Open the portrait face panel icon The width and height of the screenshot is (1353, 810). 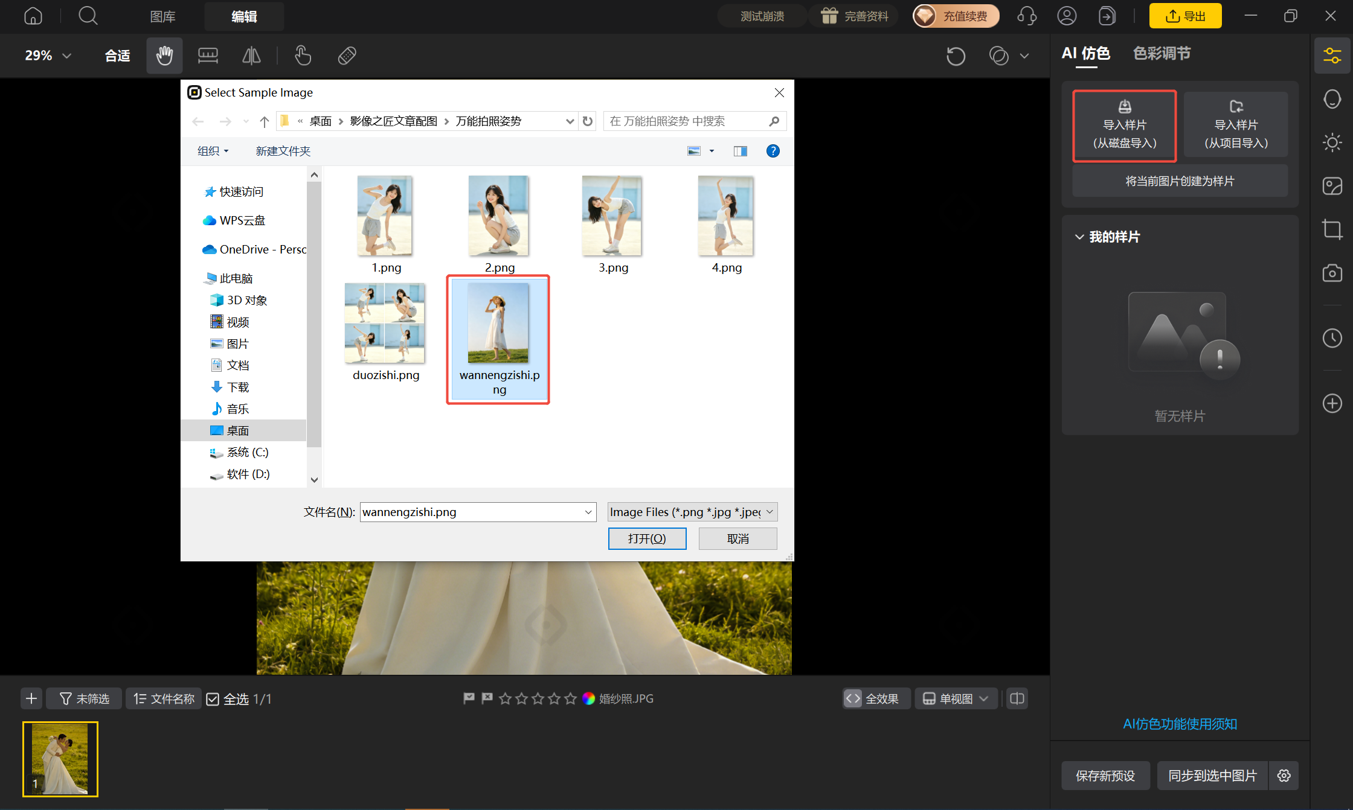pos(1332,99)
